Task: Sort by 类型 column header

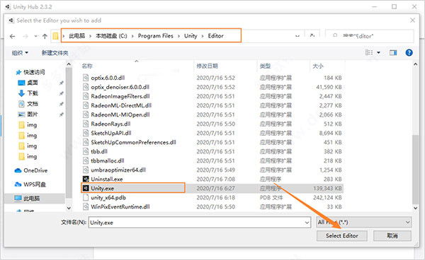Action: [x=266, y=66]
